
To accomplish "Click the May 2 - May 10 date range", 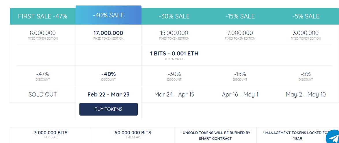I will (306, 94).
